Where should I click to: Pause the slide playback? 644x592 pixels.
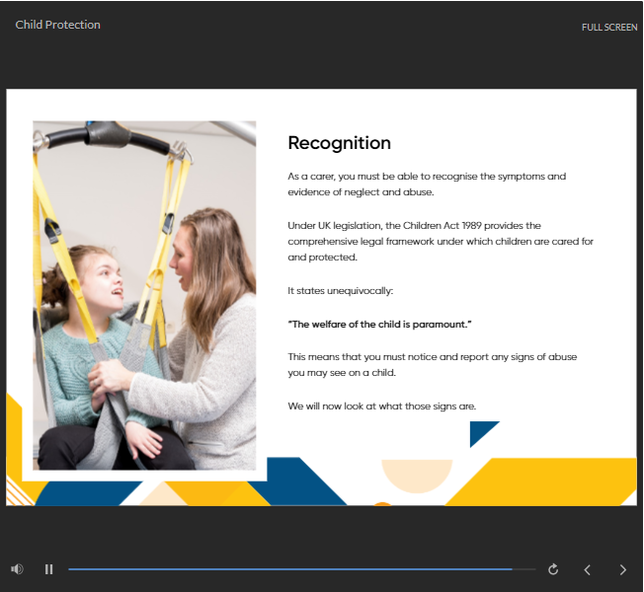click(48, 569)
